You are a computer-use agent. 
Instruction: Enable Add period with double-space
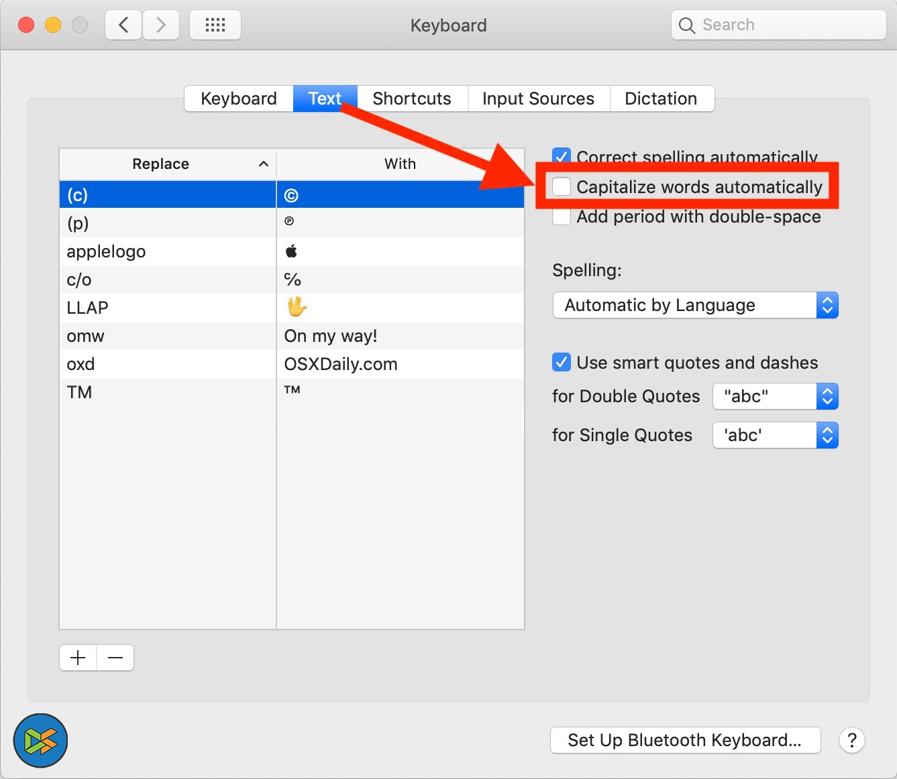562,217
